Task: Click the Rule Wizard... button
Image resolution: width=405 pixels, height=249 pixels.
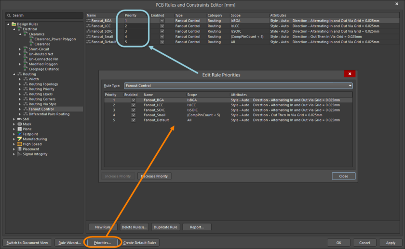Action: coord(69,243)
